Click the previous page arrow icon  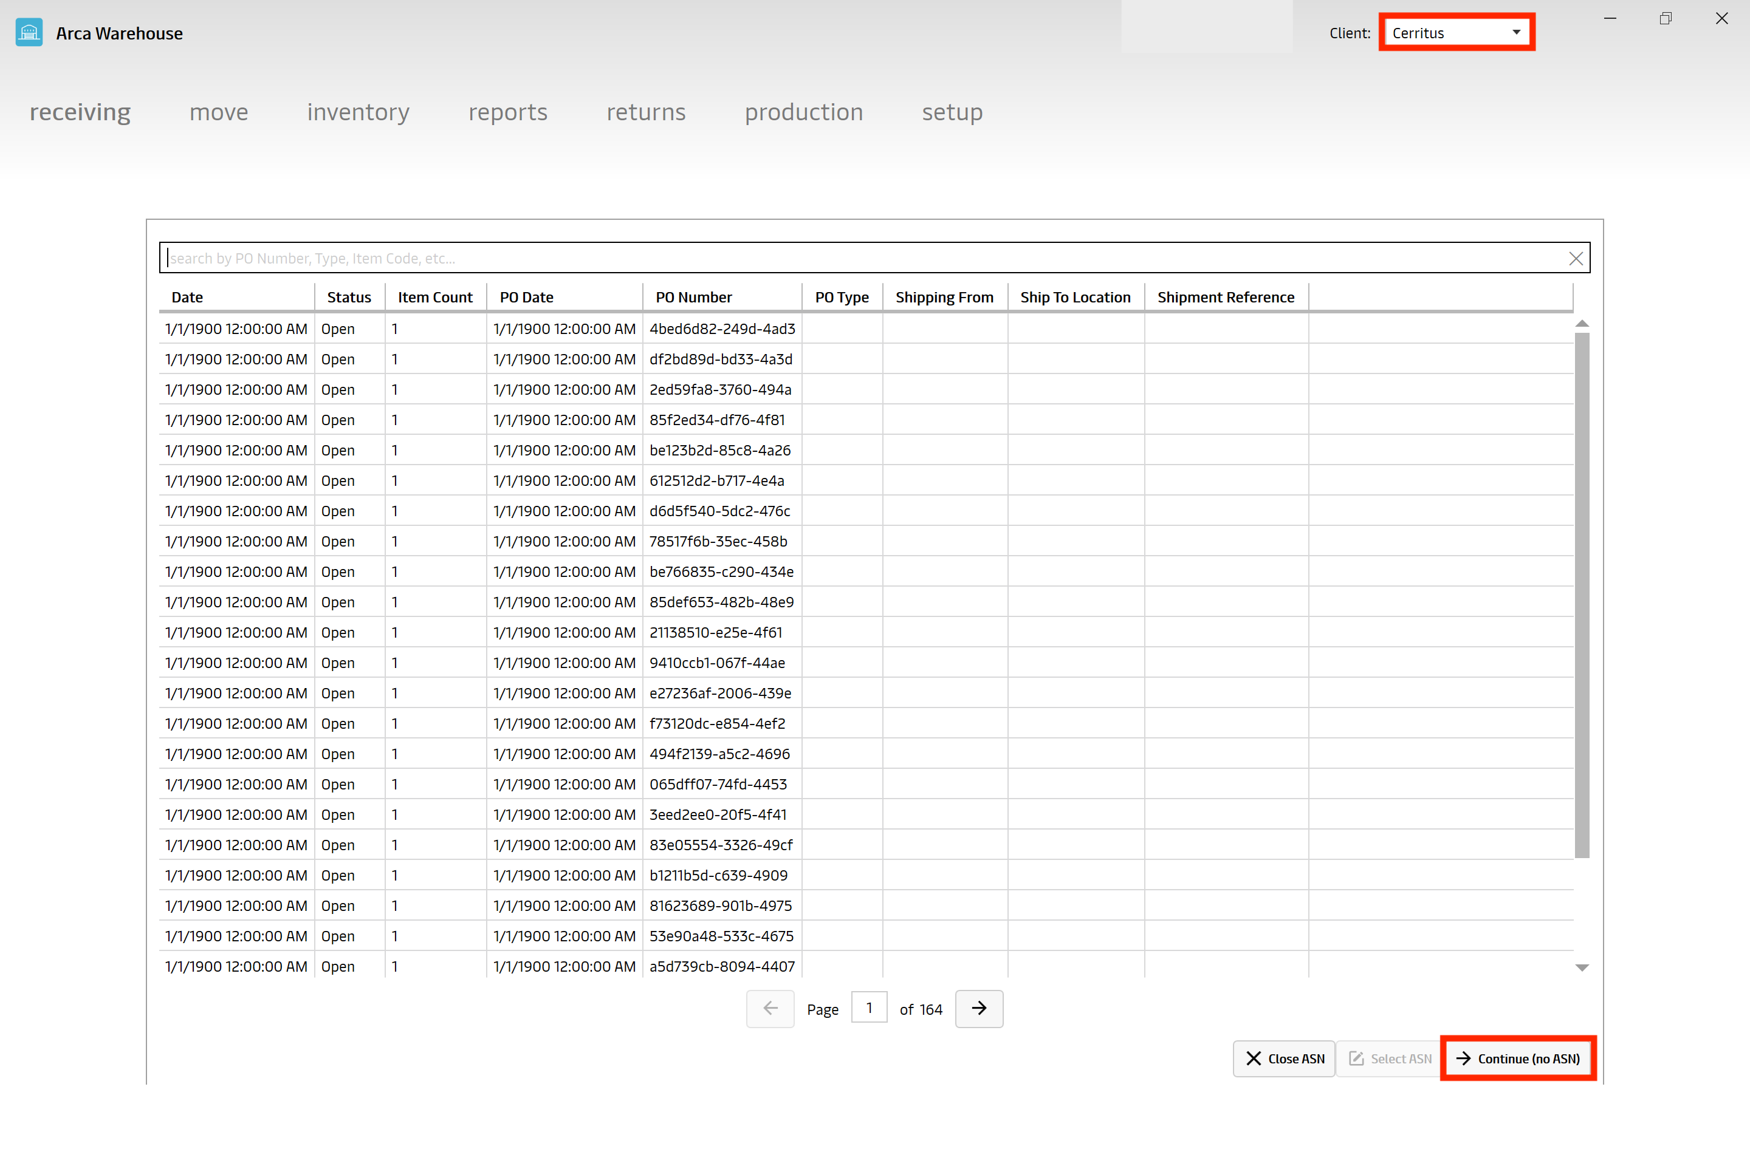[769, 1009]
